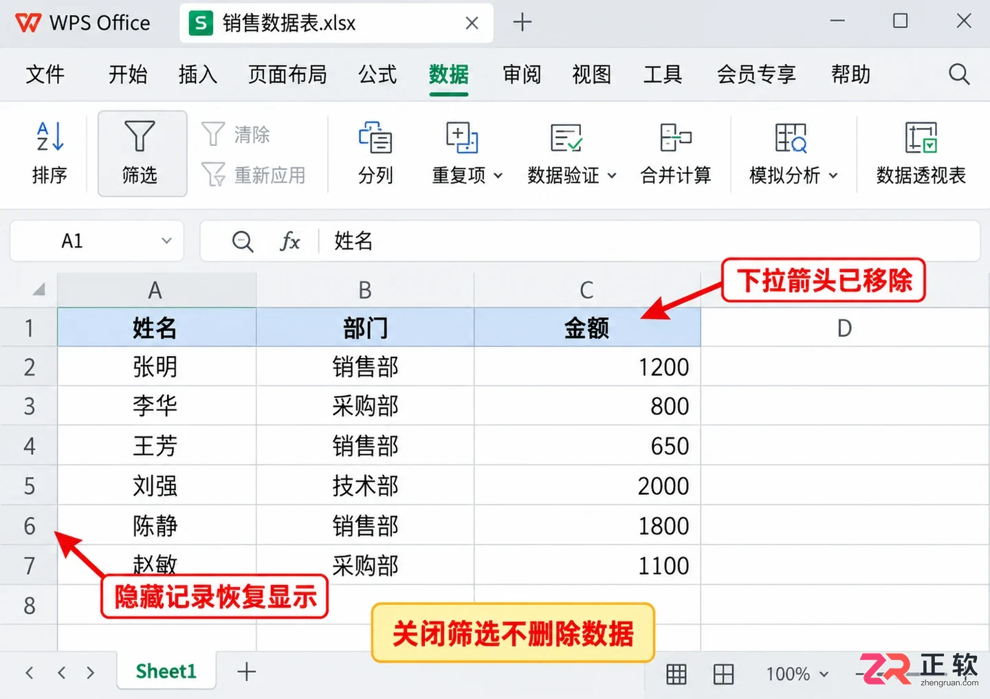Select the cell containing 陈静

[x=157, y=526]
